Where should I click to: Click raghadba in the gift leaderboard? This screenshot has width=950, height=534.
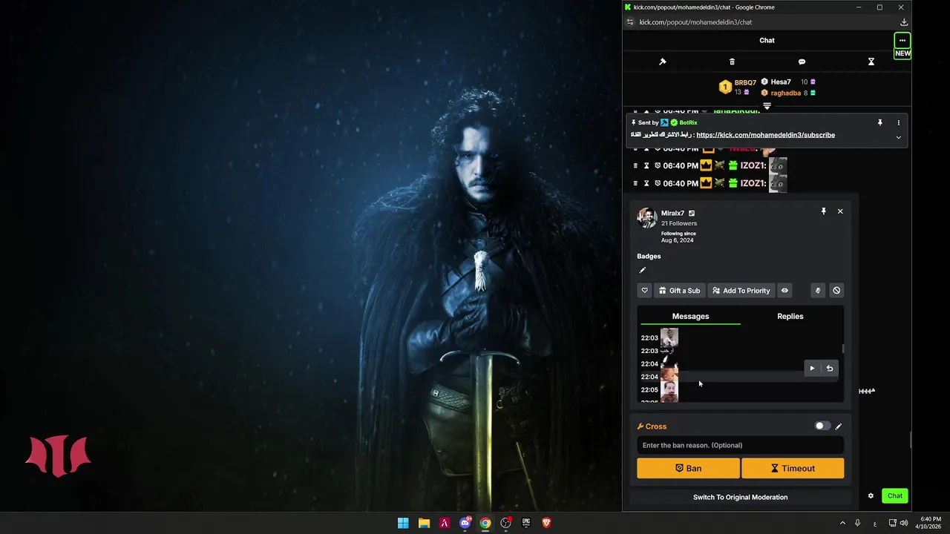785,93
